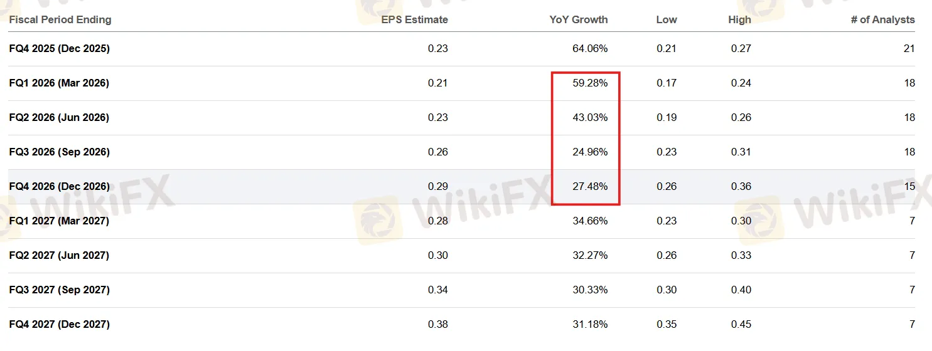
Task: Click the 64.06% YoY growth value
Action: click(590, 48)
